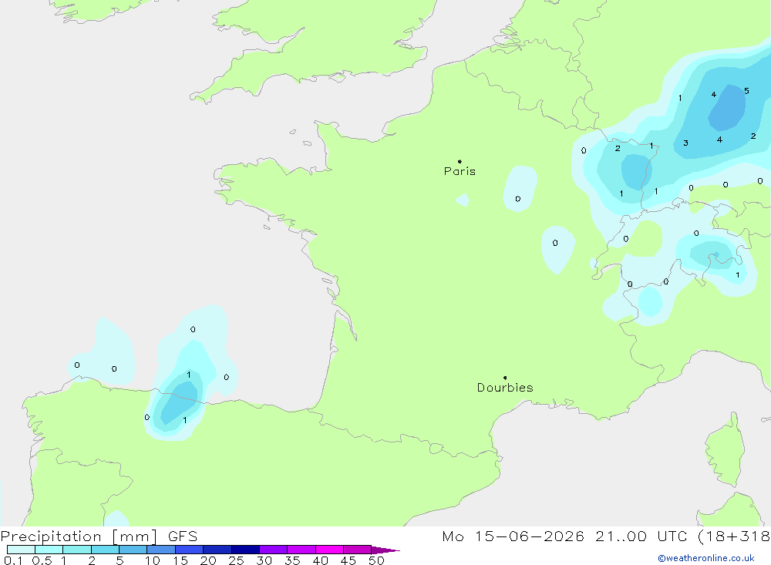Click the 0.5 legend scale label
The width and height of the screenshot is (771, 565).
[42, 560]
